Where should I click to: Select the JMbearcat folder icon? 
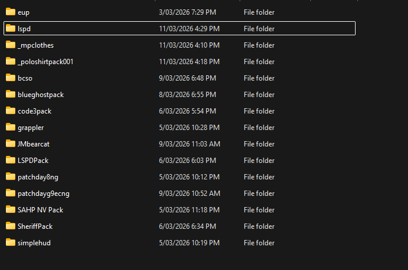tap(10, 144)
